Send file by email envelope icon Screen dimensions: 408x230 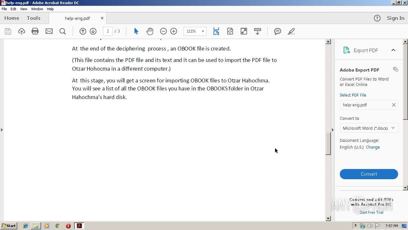click(49, 31)
